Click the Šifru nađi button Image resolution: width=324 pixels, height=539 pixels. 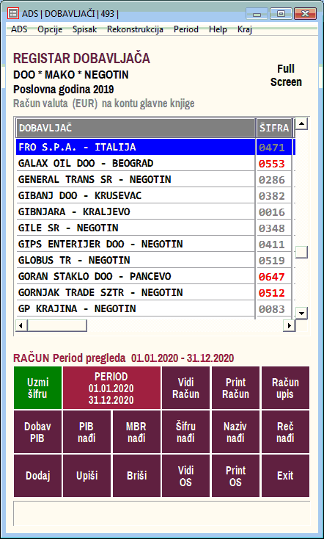tap(185, 432)
